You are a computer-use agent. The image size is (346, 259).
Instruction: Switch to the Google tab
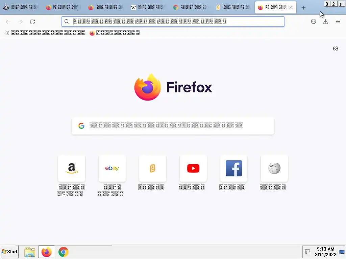click(190, 7)
